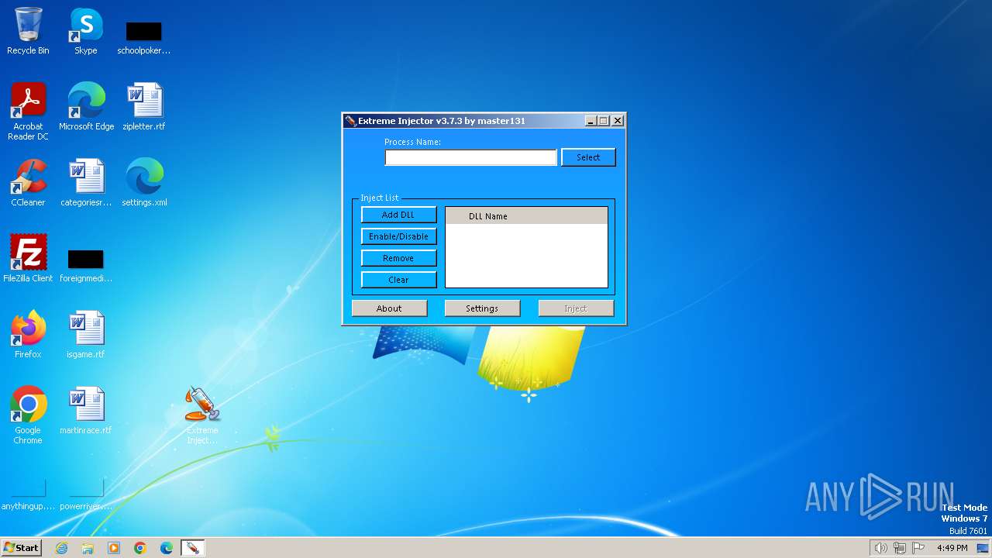Click the Add DLL button
This screenshot has height=558, width=992.
[398, 215]
